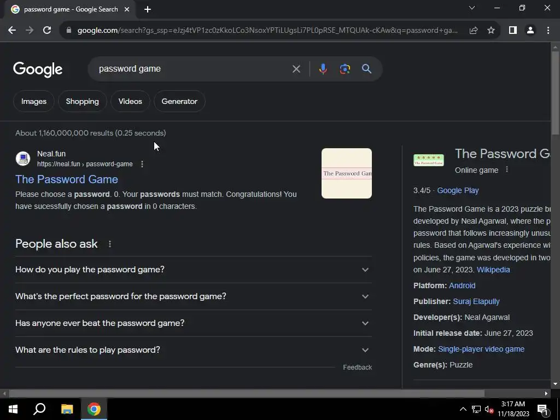Click the Chrome taskbar icon
Screen dimensions: 560x420
click(94, 409)
